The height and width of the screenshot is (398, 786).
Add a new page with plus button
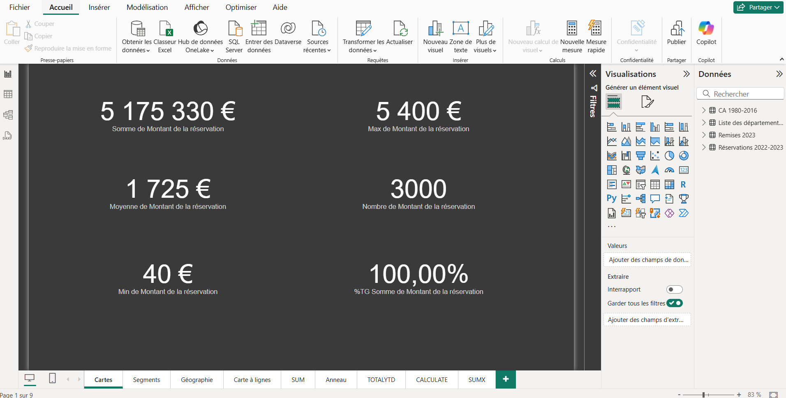click(x=506, y=379)
